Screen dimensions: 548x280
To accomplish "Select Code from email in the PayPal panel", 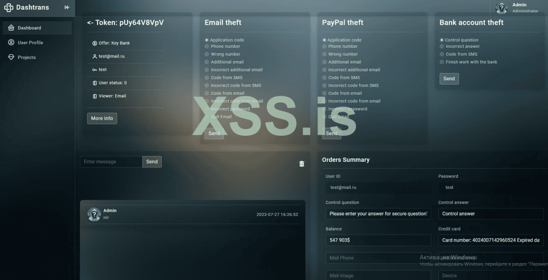I will pos(324,93).
